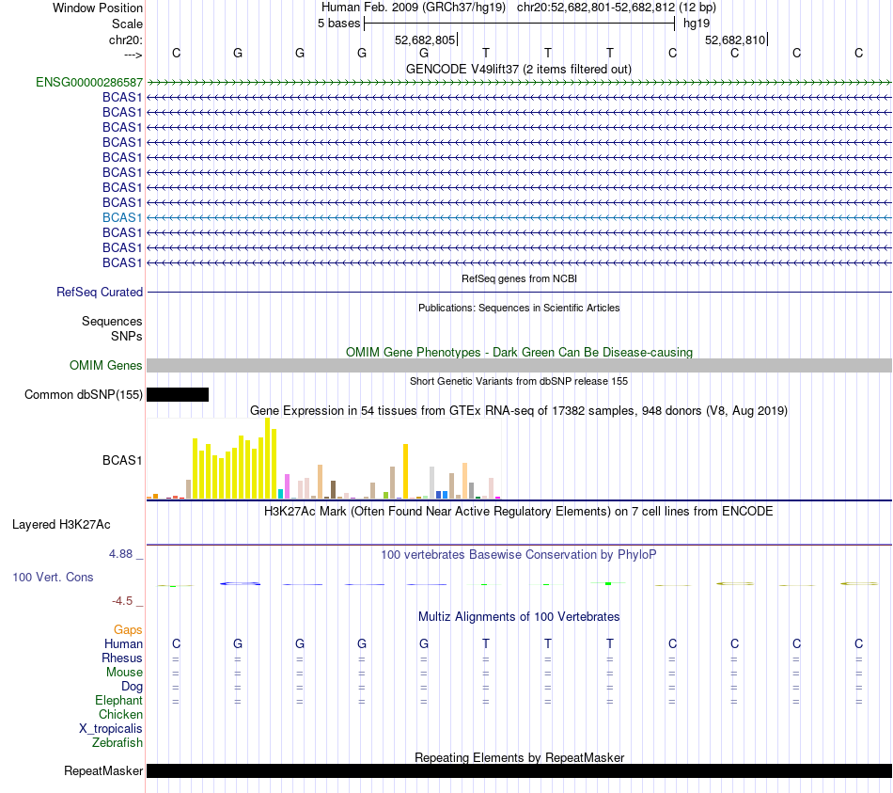Click the green ENSG00000286587 transcript line
The width and height of the screenshot is (893, 793).
click(x=519, y=82)
